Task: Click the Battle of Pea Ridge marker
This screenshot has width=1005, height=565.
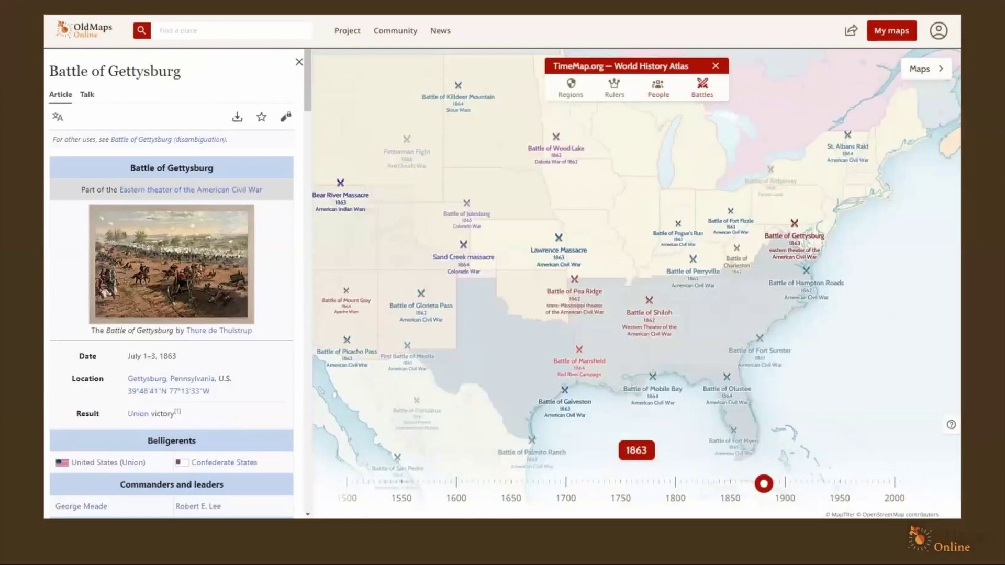Action: (x=574, y=279)
